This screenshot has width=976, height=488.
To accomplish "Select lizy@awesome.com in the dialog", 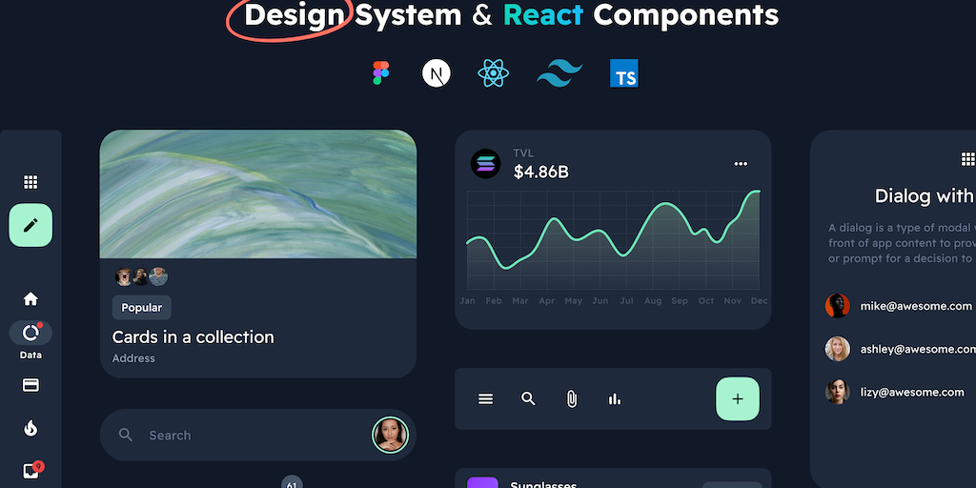I will (912, 392).
